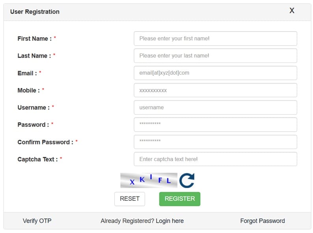Click the Password input field
Image resolution: width=313 pixels, height=233 pixels.
coord(215,125)
